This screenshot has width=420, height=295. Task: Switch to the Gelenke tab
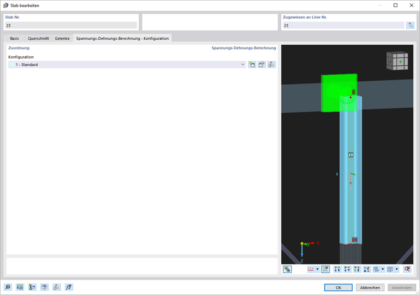(x=62, y=39)
